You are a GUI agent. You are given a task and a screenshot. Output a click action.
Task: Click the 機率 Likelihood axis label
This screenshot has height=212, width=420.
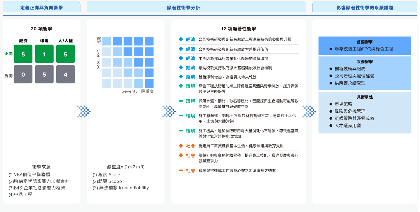coord(99,53)
